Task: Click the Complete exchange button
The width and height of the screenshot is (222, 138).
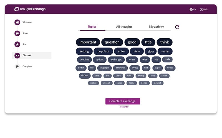Action: [x=123, y=101]
